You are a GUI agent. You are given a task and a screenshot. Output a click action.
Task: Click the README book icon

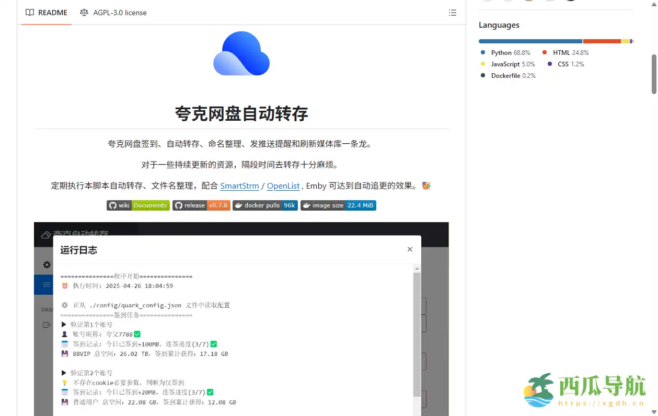pos(30,13)
